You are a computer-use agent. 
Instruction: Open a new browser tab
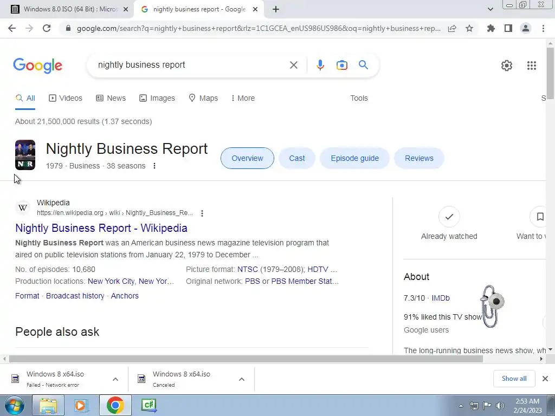tap(276, 9)
